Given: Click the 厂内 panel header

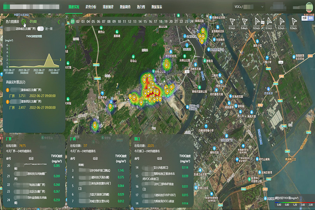Looking at the screenshot, I should (x=73, y=138).
